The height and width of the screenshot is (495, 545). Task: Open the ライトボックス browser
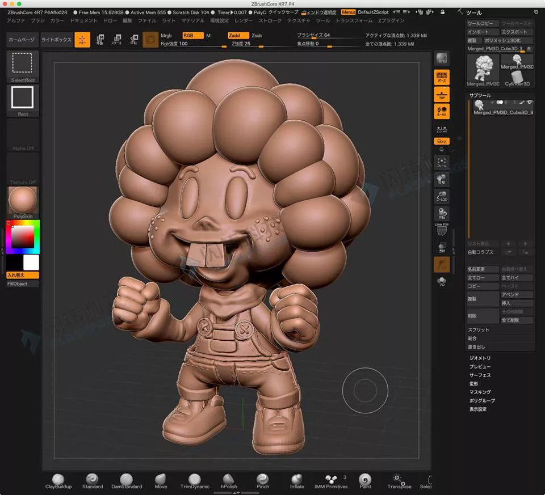pyautogui.click(x=56, y=40)
